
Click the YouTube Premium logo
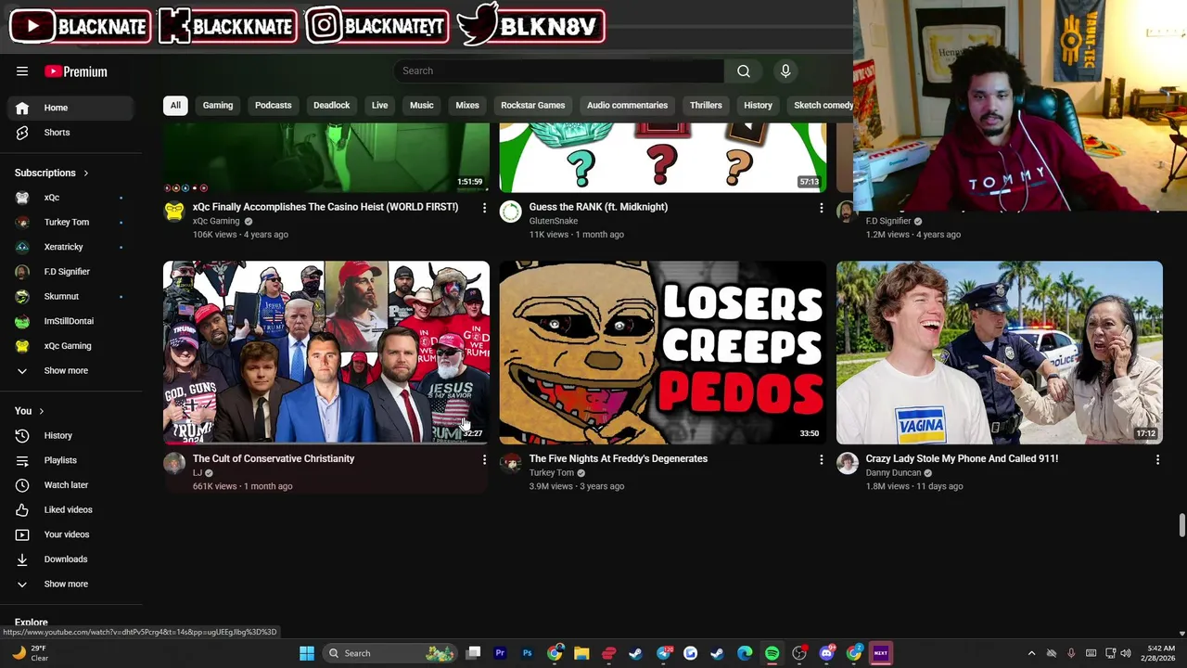[76, 71]
